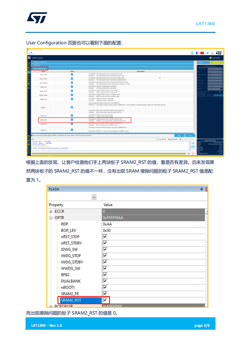Click the ST logo in CubeProgrammer header
The width and height of the screenshot is (241, 341).
[219, 53]
